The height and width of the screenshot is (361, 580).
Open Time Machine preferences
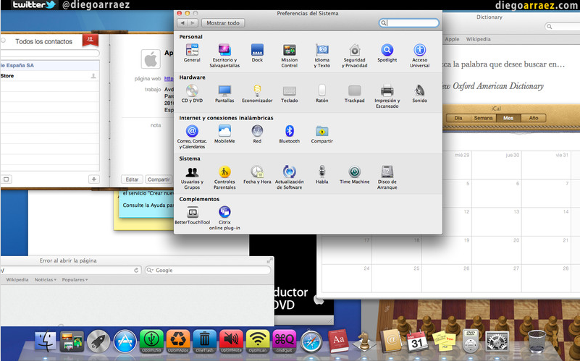354,175
